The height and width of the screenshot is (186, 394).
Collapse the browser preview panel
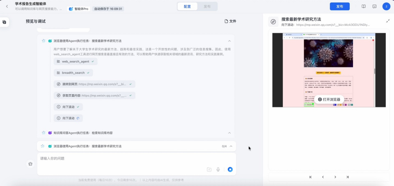(388, 21)
